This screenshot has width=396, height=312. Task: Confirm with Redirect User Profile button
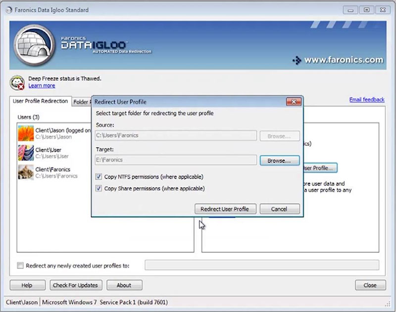pyautogui.click(x=225, y=209)
